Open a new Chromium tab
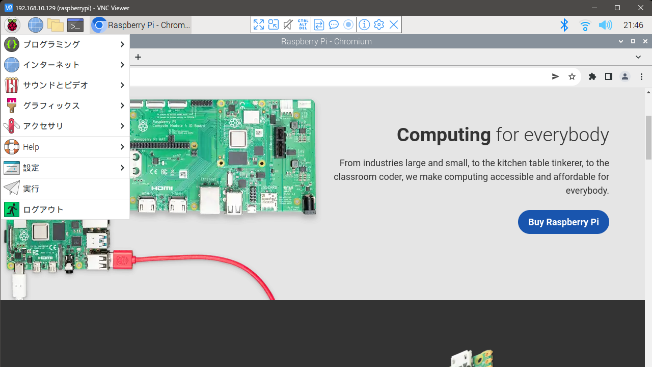652x367 pixels. tap(138, 57)
